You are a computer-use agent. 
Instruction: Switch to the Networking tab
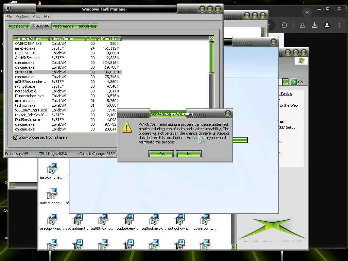[x=87, y=26]
